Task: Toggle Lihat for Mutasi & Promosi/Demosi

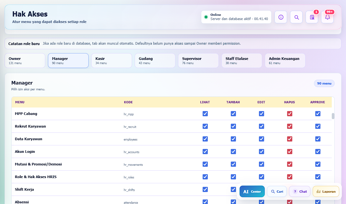Action: click(x=205, y=164)
